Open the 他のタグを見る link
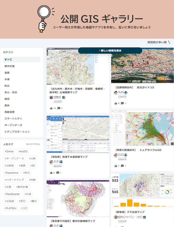 click(33, 144)
